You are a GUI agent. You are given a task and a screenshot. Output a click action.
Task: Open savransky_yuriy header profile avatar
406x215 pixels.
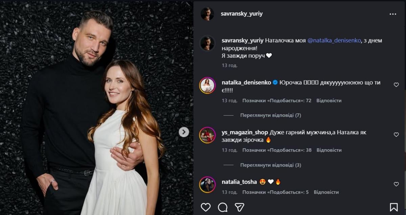[207, 14]
